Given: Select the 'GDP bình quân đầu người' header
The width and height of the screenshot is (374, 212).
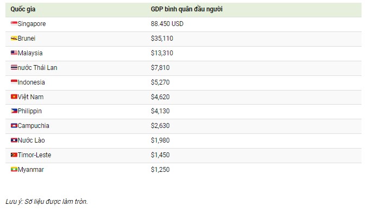Looking at the screenshot, I should tap(187, 9).
